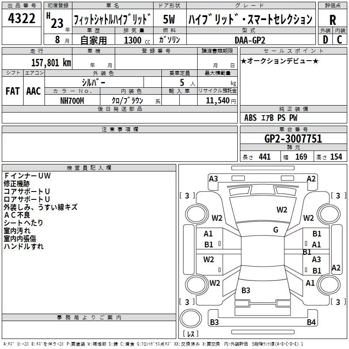
Task: Select the shift type FAT
Action: [x=13, y=91]
